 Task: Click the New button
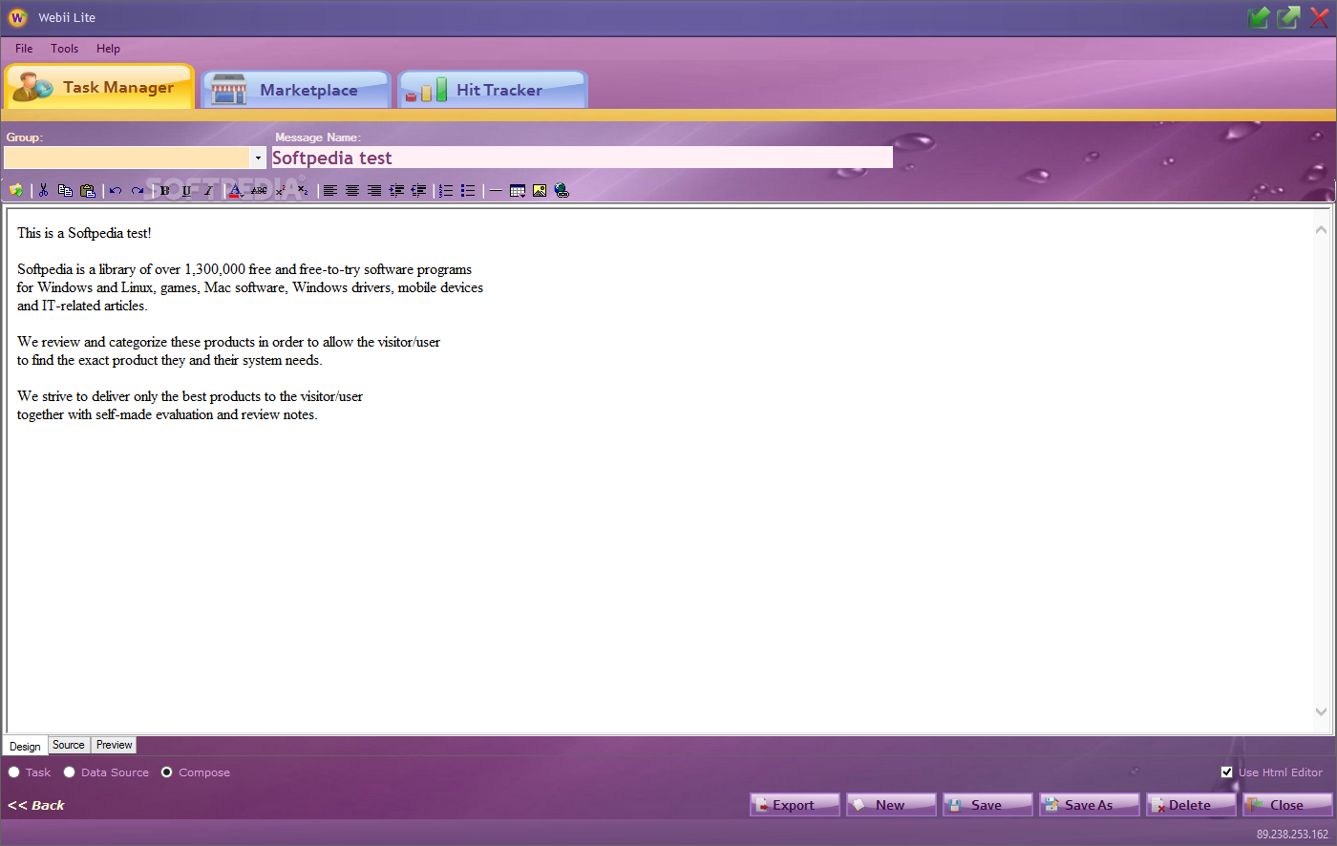891,805
